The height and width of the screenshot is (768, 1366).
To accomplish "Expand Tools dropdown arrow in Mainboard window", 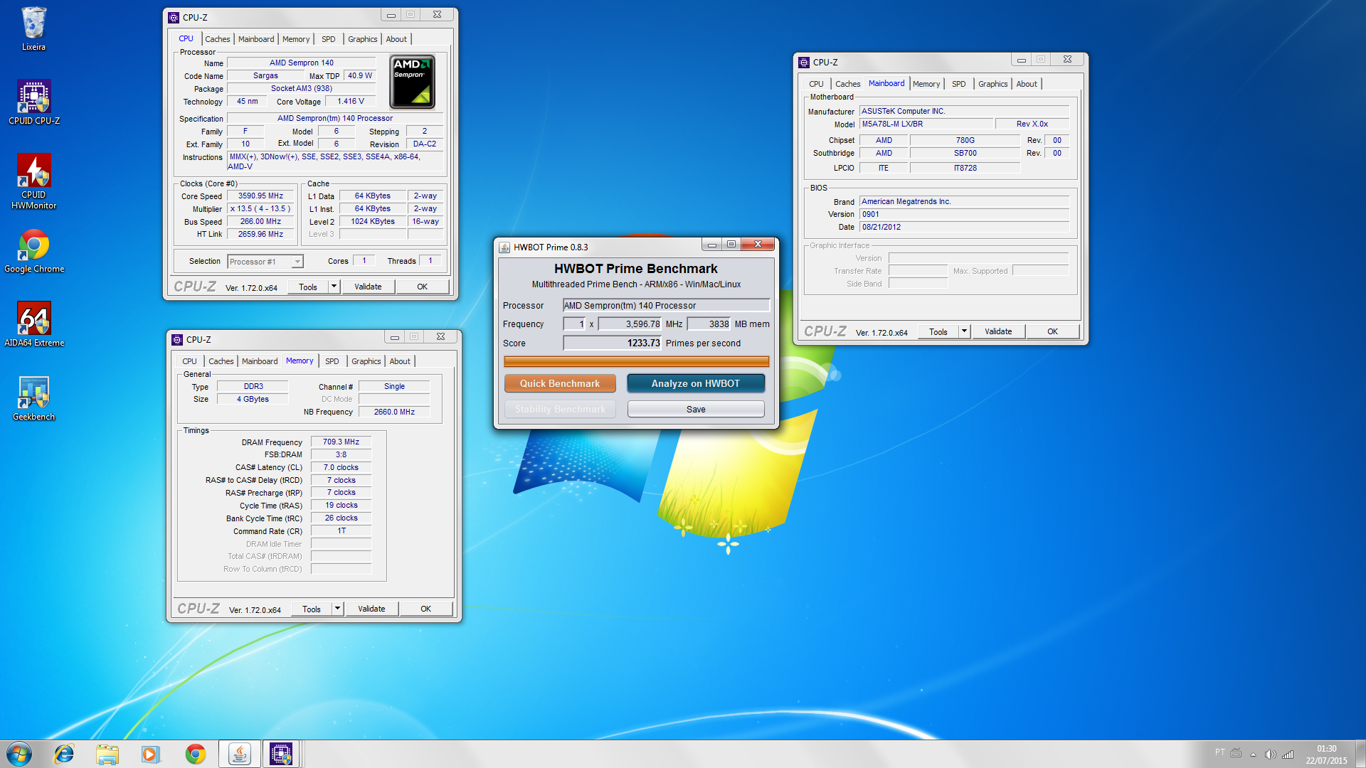I will click(964, 331).
